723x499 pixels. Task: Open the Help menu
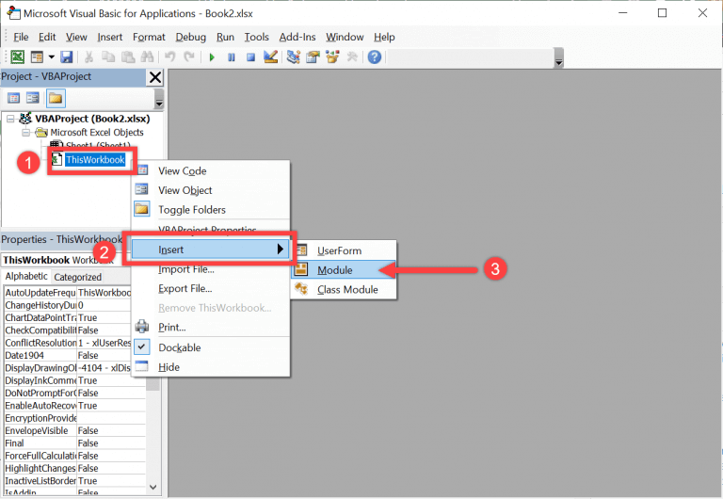click(384, 37)
